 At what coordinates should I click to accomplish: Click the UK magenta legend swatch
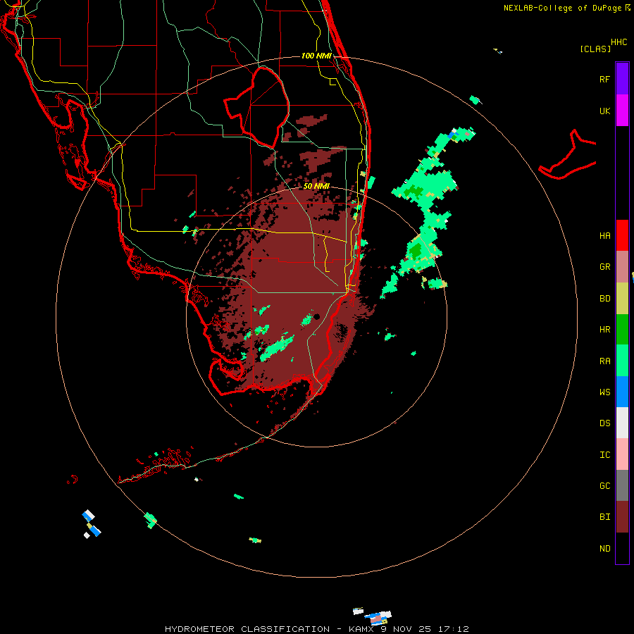click(x=622, y=111)
